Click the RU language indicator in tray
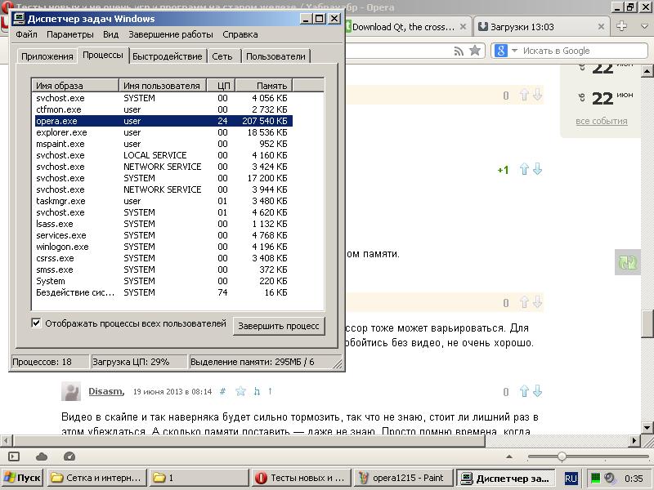Viewport: 654px width, 490px height. click(571, 479)
